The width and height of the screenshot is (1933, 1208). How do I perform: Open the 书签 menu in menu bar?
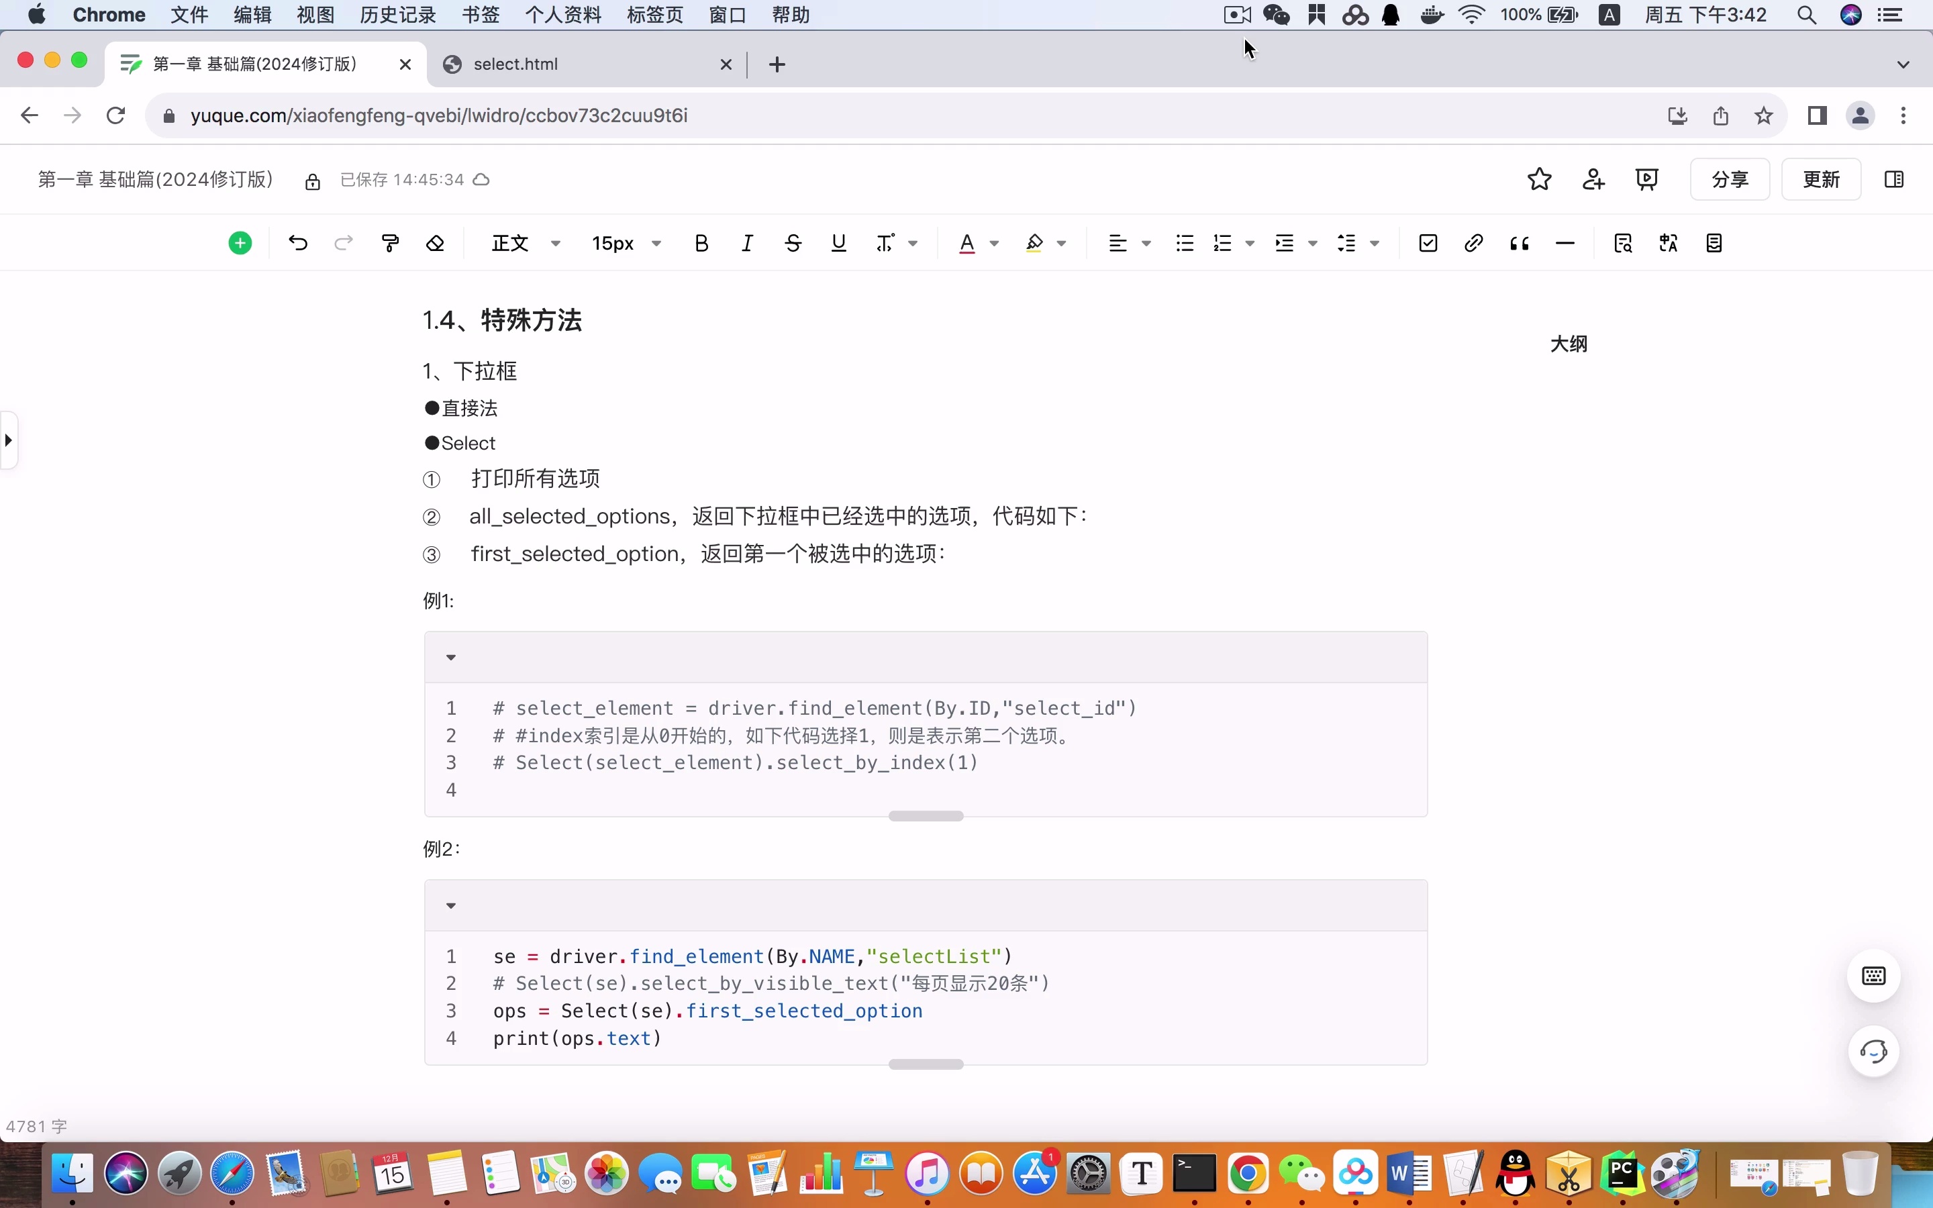coord(479,14)
